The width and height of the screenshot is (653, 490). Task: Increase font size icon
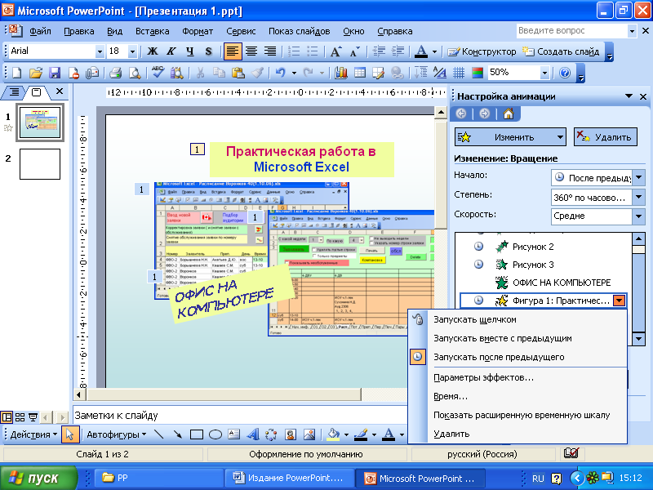click(336, 51)
